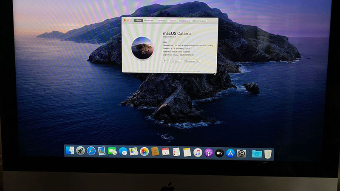
Task: Open FaceTime in the Dock
Action: (112, 152)
